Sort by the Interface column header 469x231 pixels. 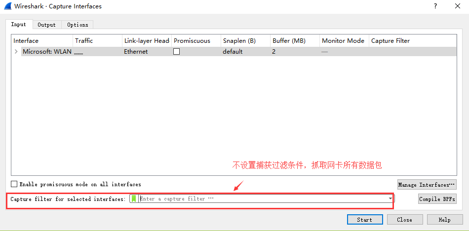tap(42, 41)
